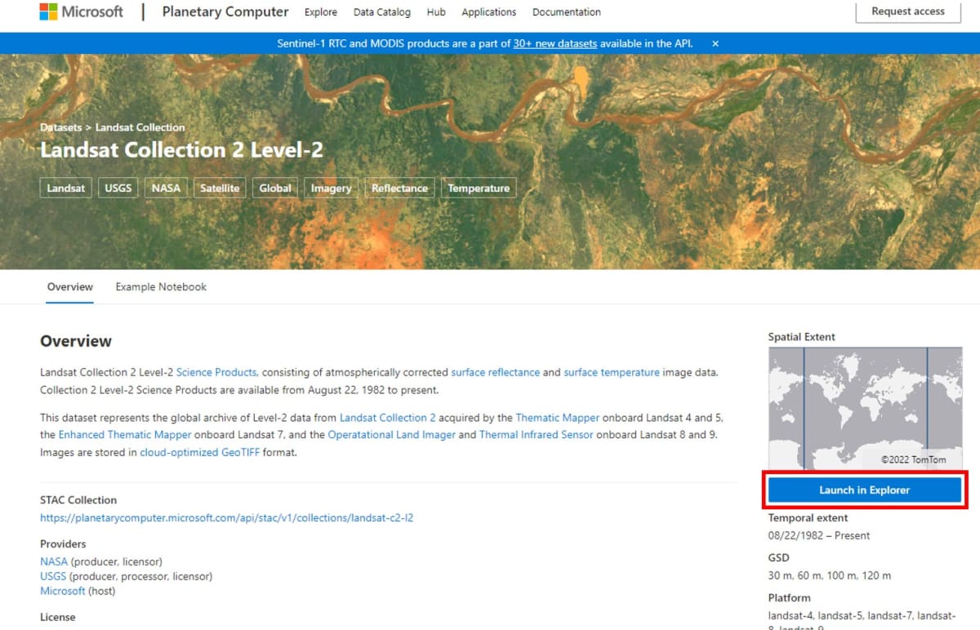Click the Landsat Collection 2 Level-2 title
The width and height of the screenshot is (980, 630).
point(181,150)
